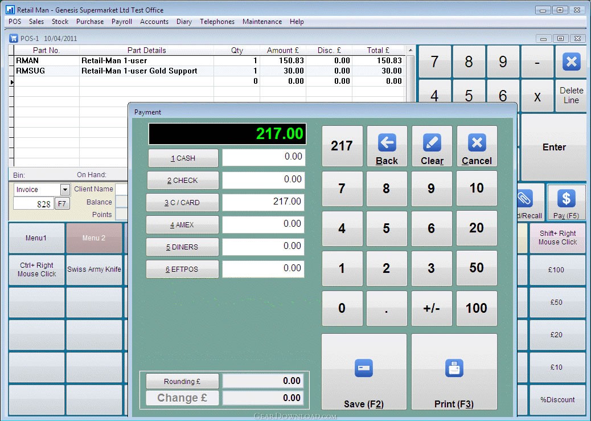The width and height of the screenshot is (591, 421).
Task: Open the Maintenance menu
Action: (262, 22)
